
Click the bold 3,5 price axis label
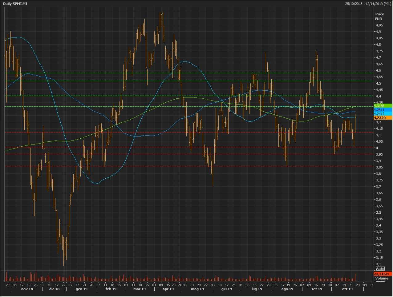(x=378, y=212)
